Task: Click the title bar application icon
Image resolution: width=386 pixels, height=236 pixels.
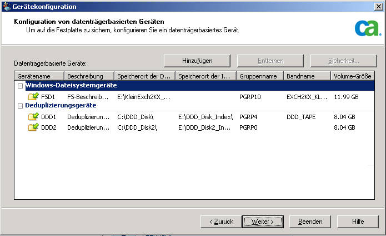Action: 6,7
